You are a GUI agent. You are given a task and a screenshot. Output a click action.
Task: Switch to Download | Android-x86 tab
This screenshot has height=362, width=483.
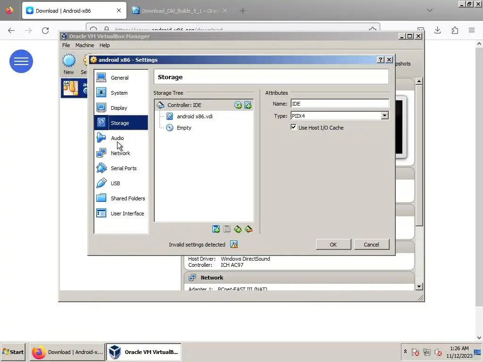pos(74,11)
